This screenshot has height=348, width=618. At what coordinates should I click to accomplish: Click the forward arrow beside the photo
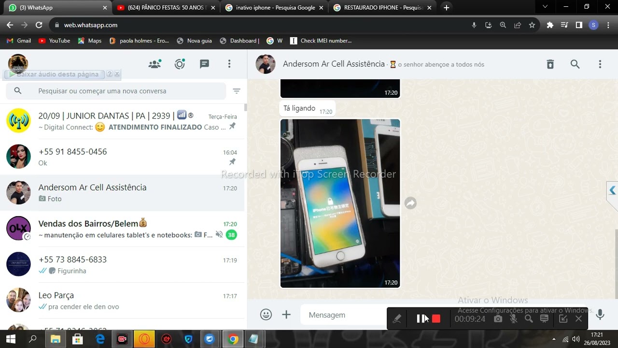click(410, 203)
